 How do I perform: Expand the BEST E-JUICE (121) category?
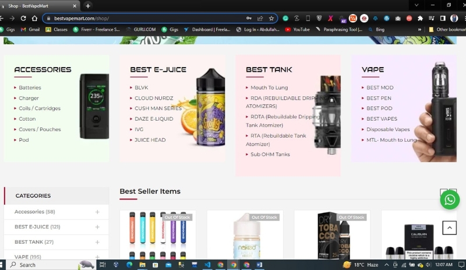click(97, 227)
